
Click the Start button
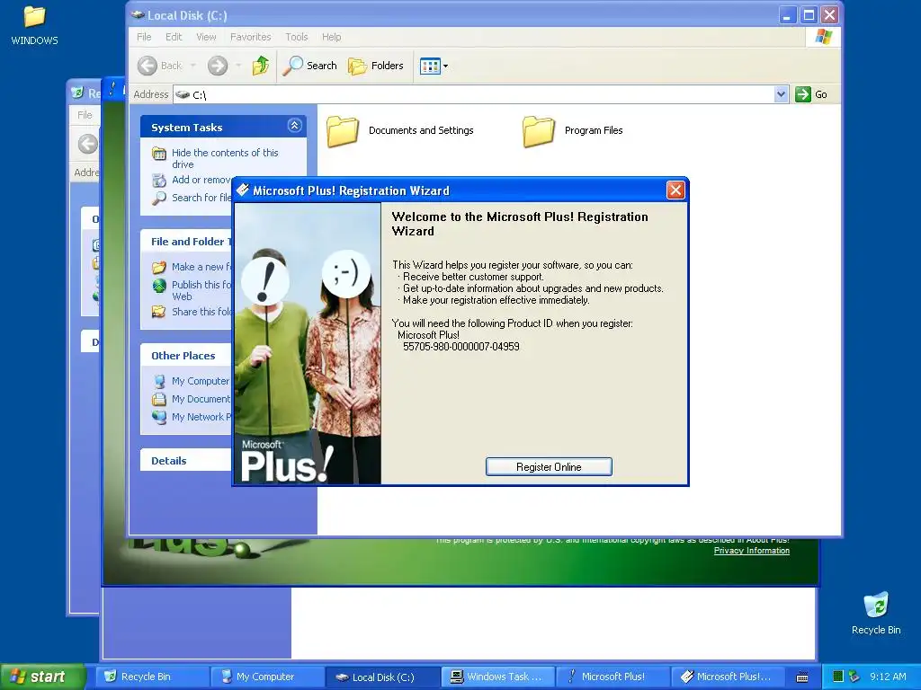tap(41, 677)
